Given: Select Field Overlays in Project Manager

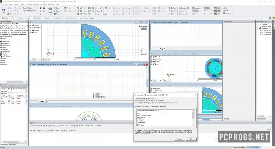Looking at the screenshot, I should [x=6, y=56].
